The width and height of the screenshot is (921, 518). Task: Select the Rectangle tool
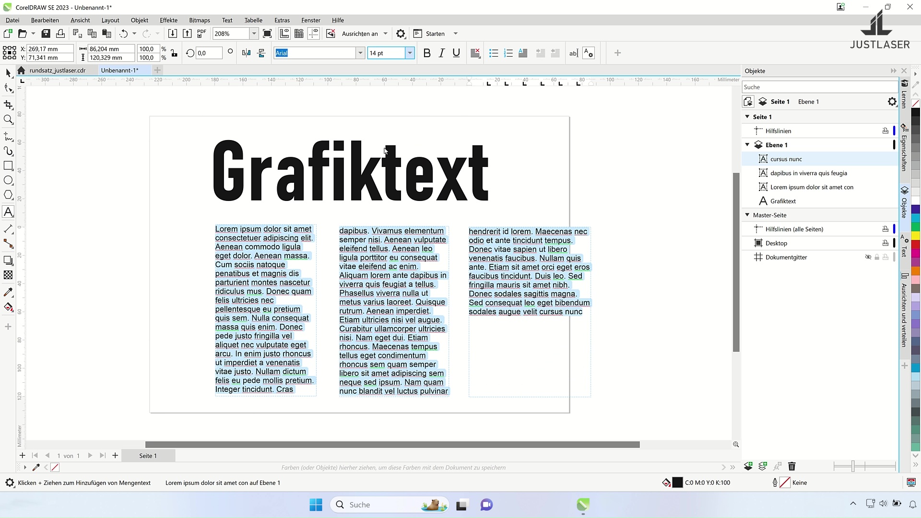[x=8, y=166]
